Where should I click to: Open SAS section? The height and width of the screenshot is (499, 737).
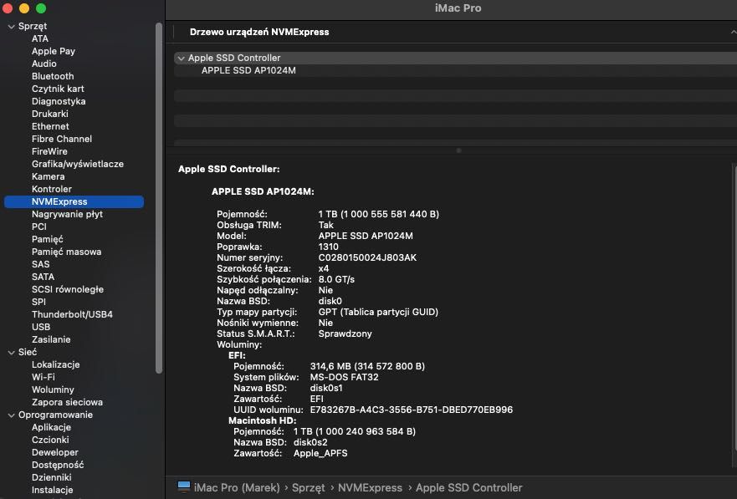click(40, 264)
